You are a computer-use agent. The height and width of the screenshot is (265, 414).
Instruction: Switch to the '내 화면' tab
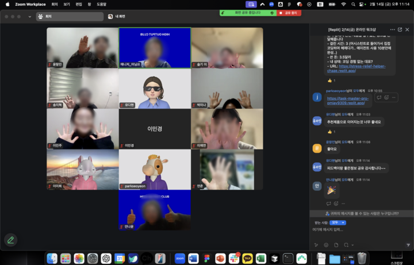[116, 16]
